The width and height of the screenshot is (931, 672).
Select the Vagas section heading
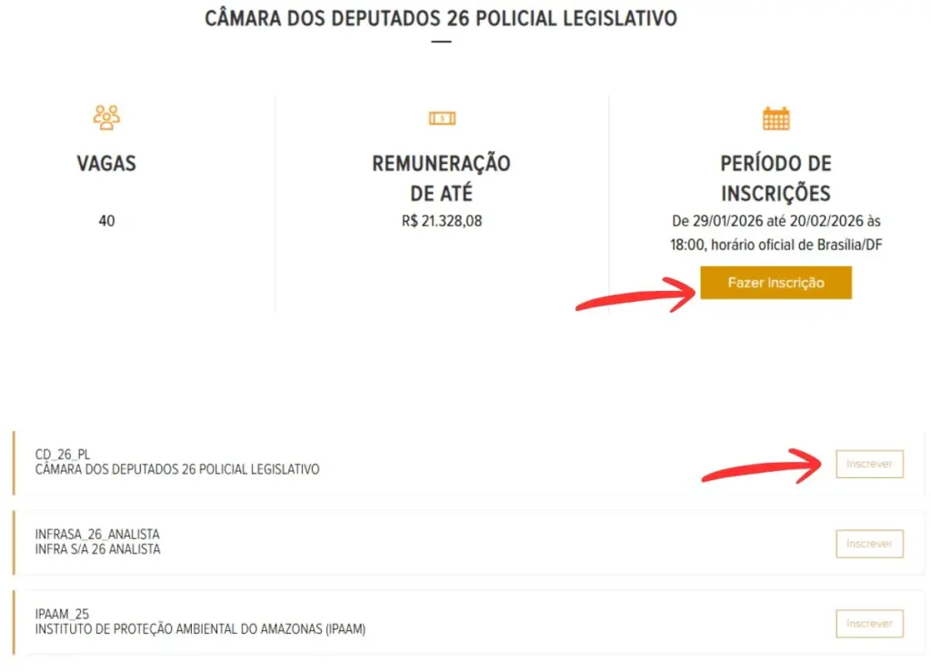[106, 164]
